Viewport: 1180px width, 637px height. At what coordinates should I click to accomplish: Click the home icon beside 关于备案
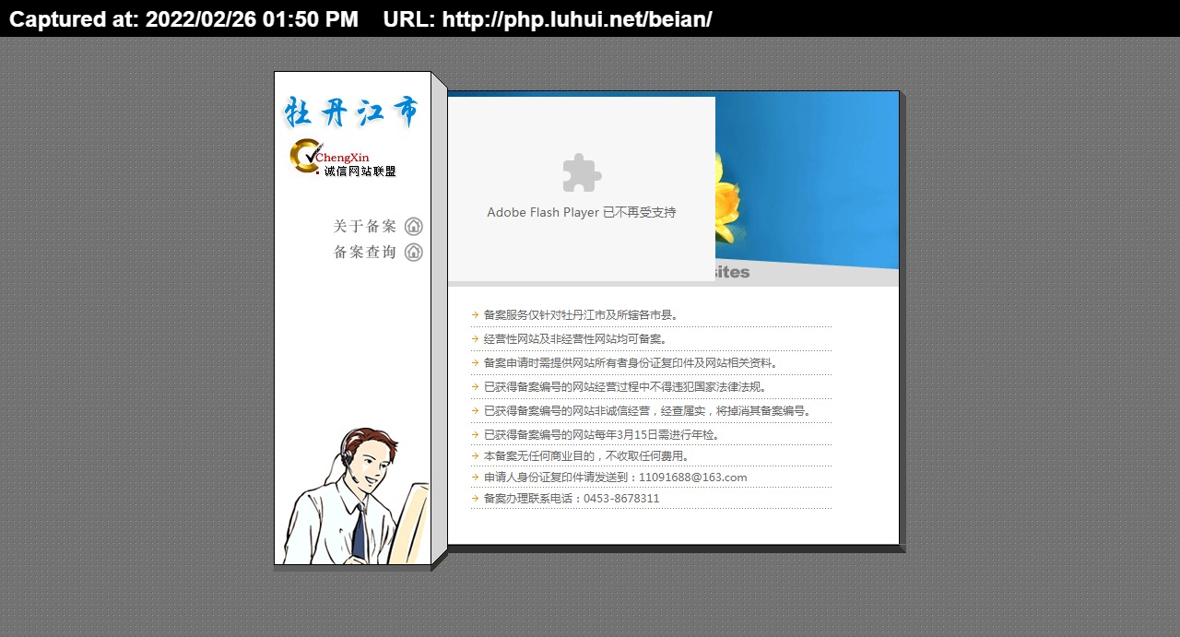pos(414,226)
